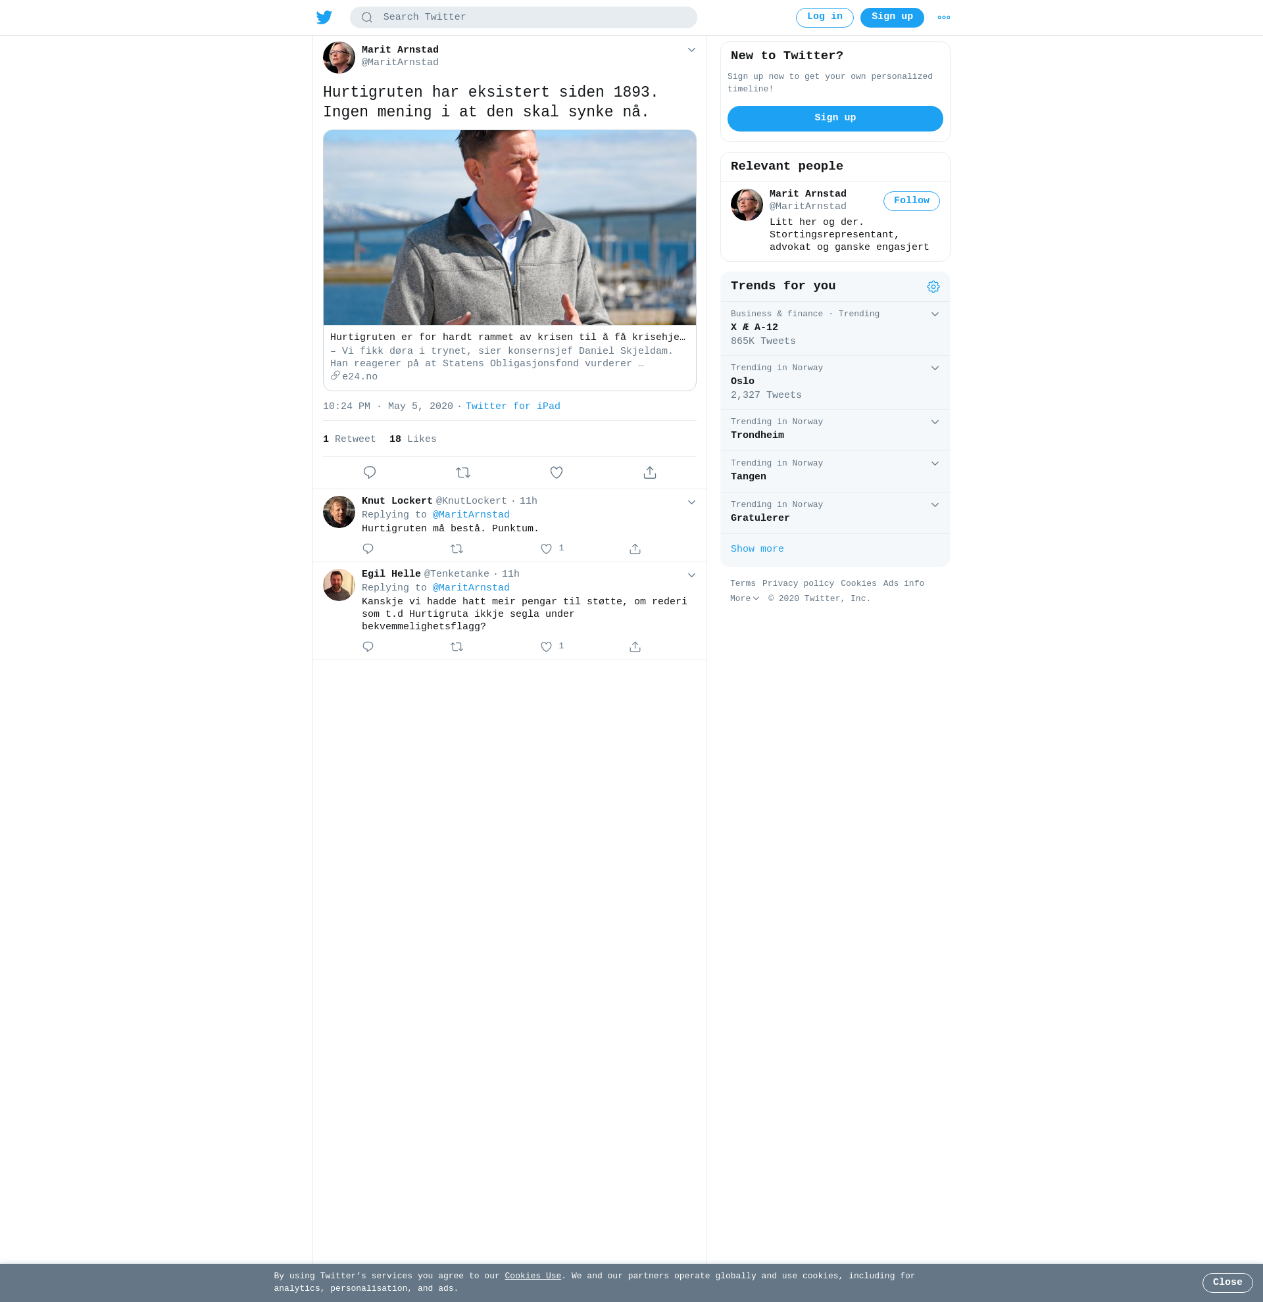
Task: Close the cookie notice banner
Action: 1227,1283
